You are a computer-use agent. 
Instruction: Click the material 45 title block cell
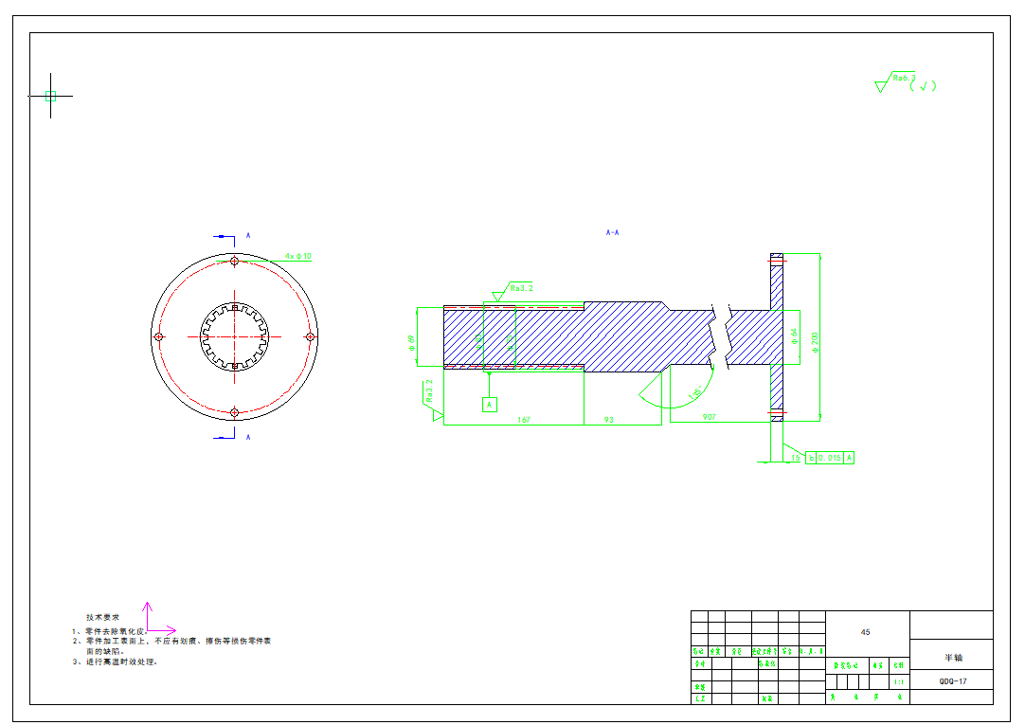[866, 632]
